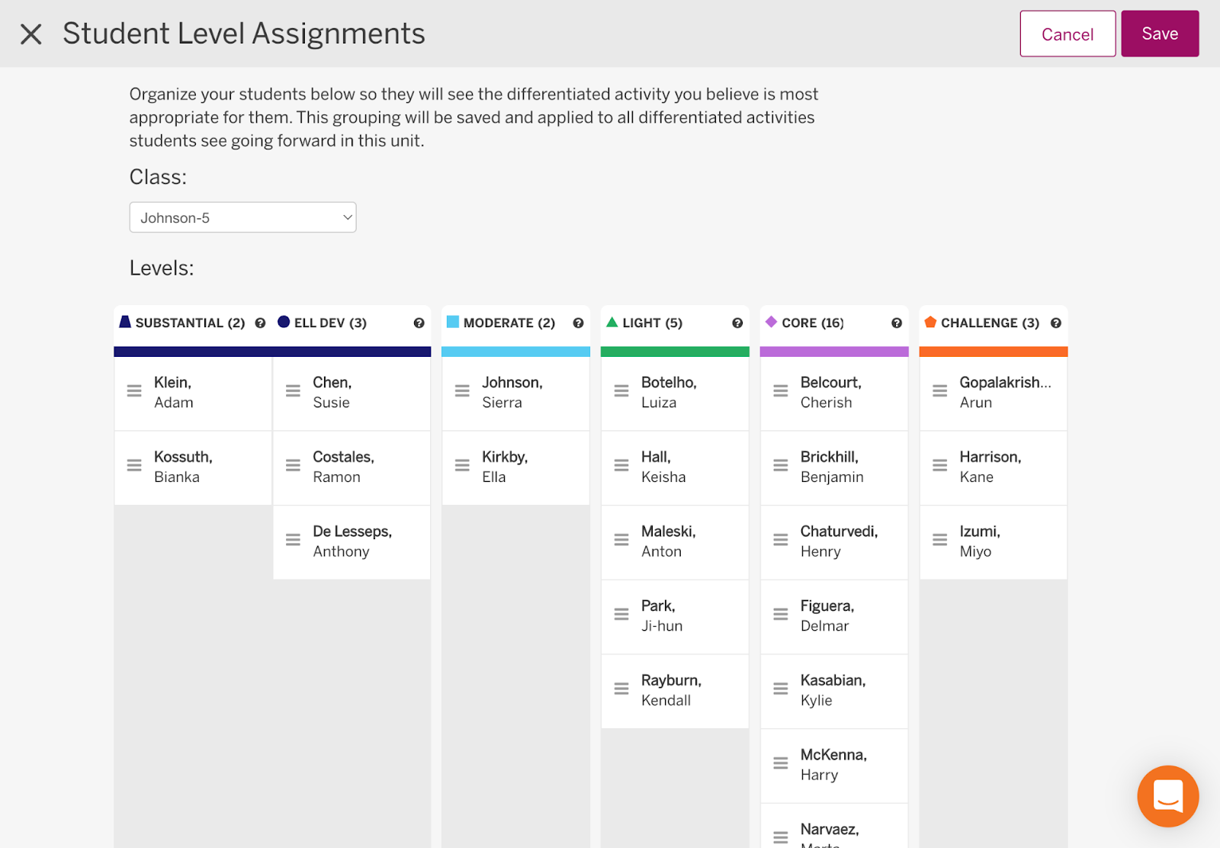Screen dimensions: 1220x848
Task: Close the Student Level Assignments dialog
Action: [x=30, y=34]
